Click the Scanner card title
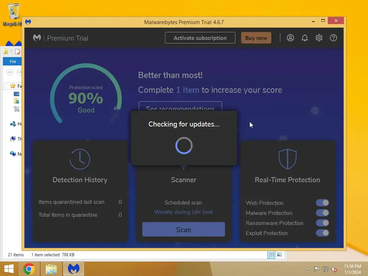This screenshot has width=368, height=276. tap(184, 180)
